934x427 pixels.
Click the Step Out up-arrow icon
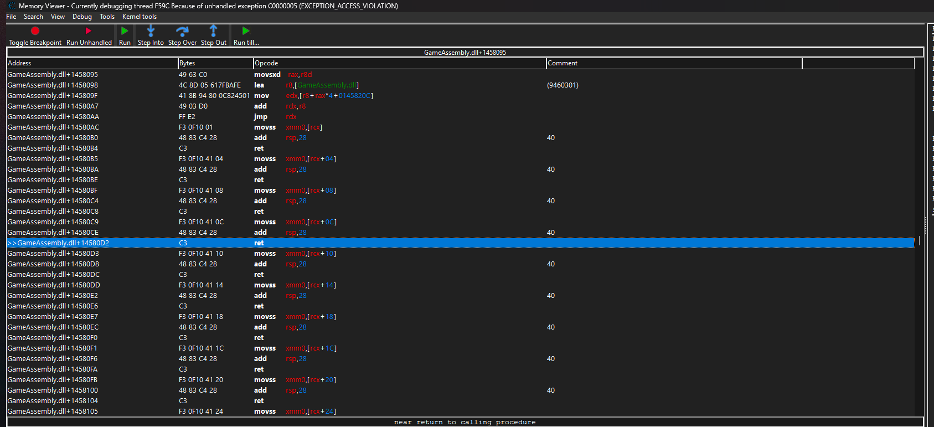click(213, 31)
